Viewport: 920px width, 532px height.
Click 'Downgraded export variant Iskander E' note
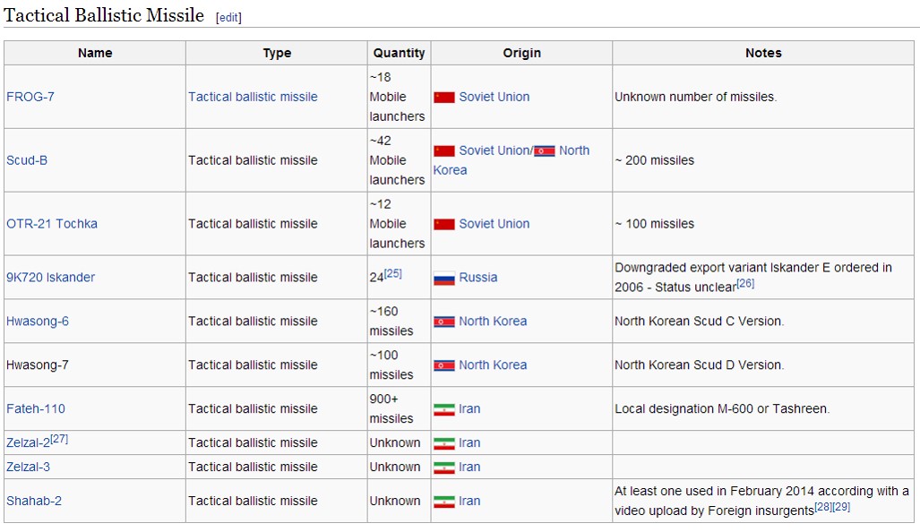(x=753, y=278)
